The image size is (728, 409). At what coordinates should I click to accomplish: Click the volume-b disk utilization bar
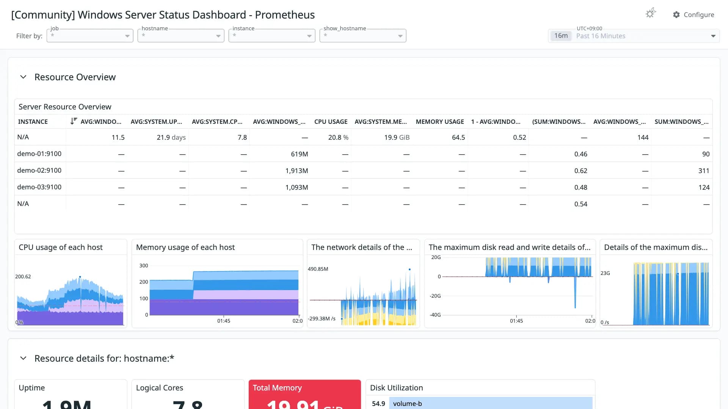coord(491,403)
